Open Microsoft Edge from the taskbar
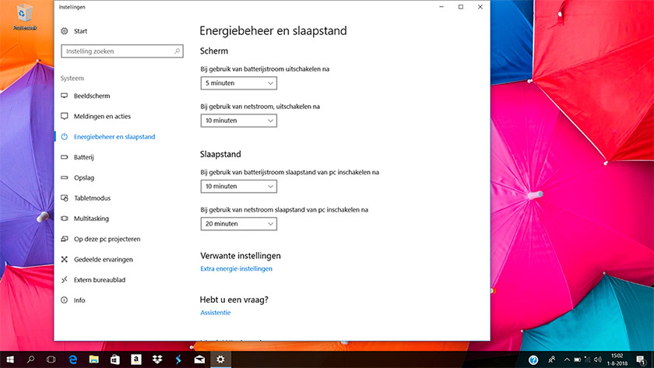 coord(72,359)
